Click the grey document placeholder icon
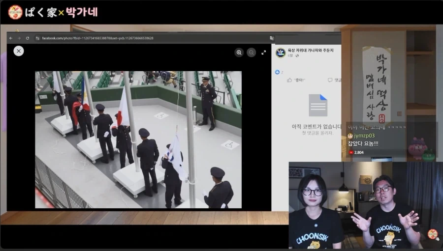The image size is (443, 251). [318, 105]
